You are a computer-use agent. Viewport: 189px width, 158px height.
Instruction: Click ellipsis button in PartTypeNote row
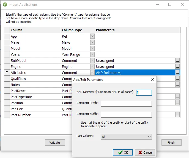pyautogui.click(x=177, y=97)
